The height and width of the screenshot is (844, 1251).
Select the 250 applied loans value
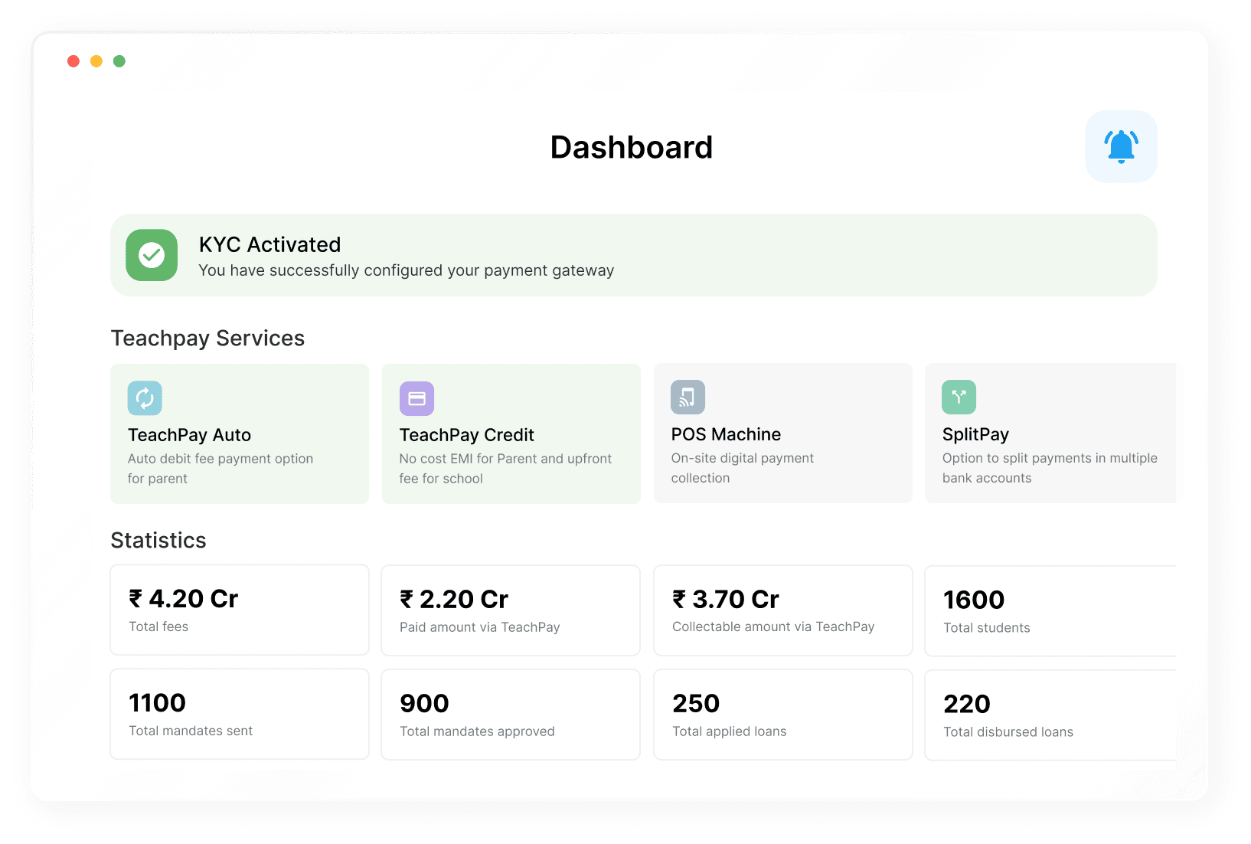pos(696,703)
